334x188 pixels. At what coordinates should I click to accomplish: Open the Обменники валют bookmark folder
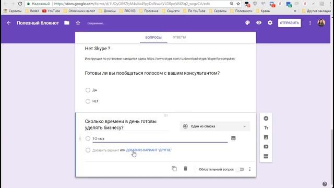tap(79, 11)
